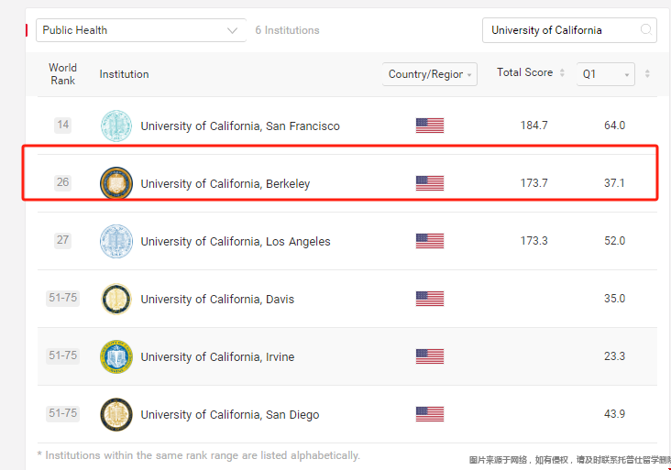Image resolution: width=671 pixels, height=470 pixels.
Task: Click the search magnifier icon
Action: (645, 29)
